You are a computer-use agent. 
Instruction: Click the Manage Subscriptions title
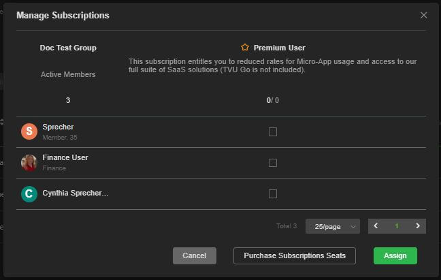[63, 16]
